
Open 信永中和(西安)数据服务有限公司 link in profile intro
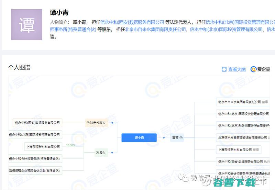[x=132, y=22]
